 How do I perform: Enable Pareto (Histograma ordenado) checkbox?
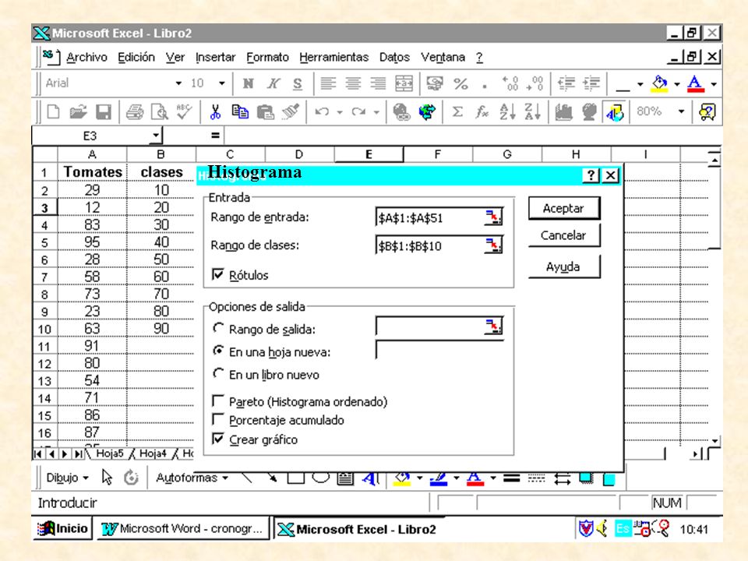click(217, 400)
